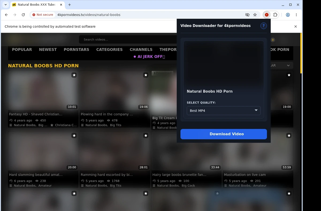Open the help question mark in downloader popup
Screen dimensions: 321x211
[x=263, y=26]
